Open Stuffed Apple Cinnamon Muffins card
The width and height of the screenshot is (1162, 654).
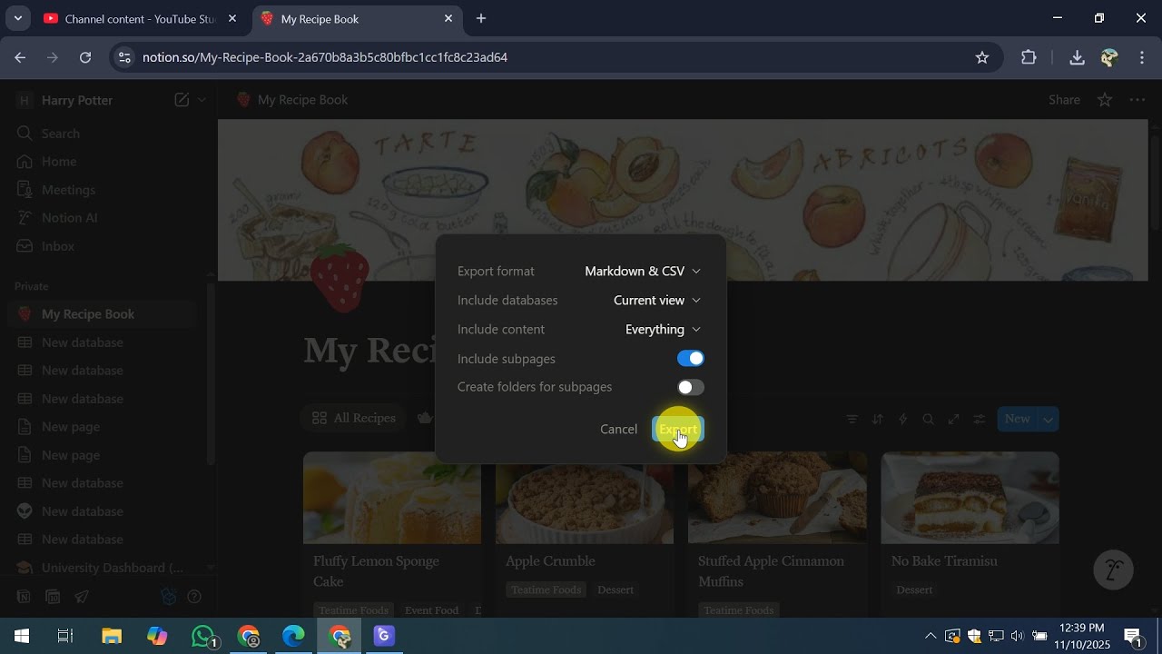click(777, 535)
